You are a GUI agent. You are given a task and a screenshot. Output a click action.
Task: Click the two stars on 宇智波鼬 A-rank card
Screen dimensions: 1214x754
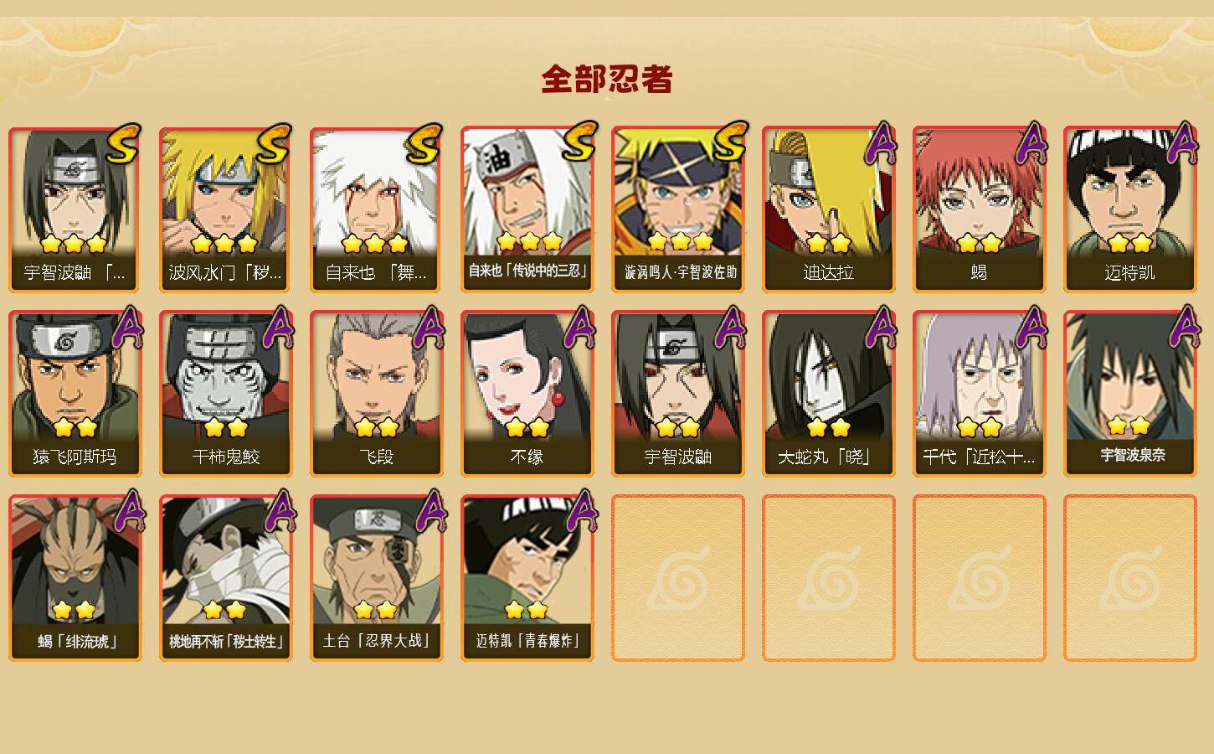pyautogui.click(x=677, y=428)
